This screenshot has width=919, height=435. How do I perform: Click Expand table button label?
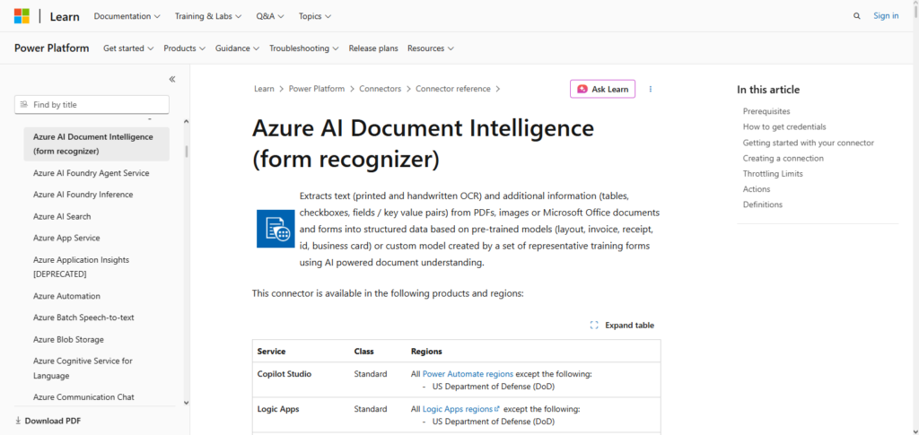click(x=629, y=326)
